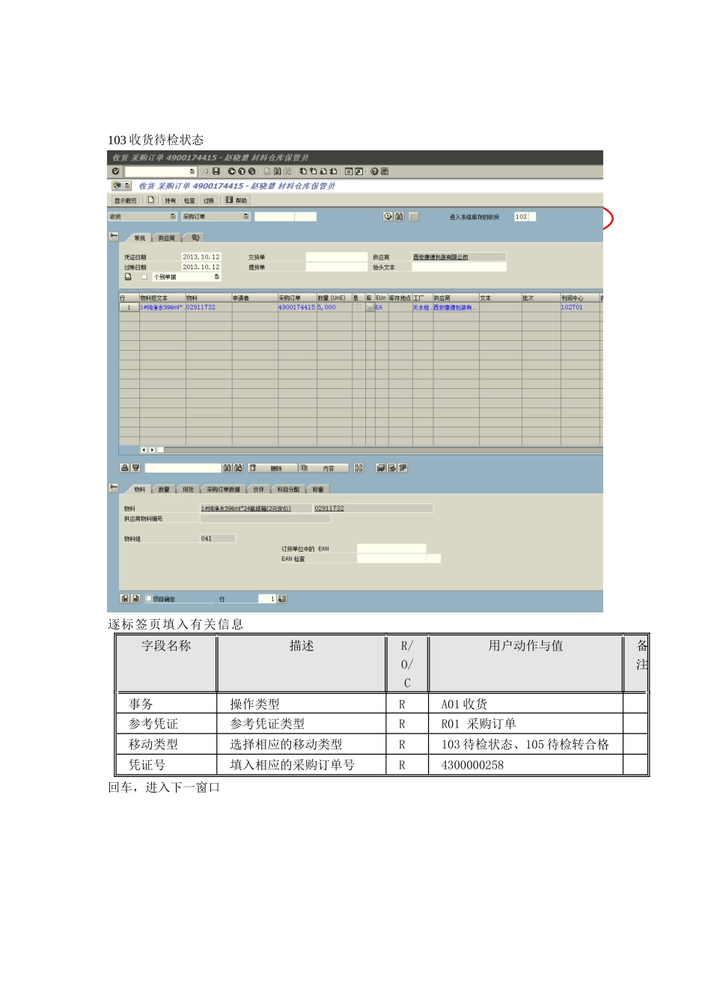Viewport: 711px width, 1005px height.
Task: Click the first icon in the trio after 内容
Action: click(x=381, y=468)
